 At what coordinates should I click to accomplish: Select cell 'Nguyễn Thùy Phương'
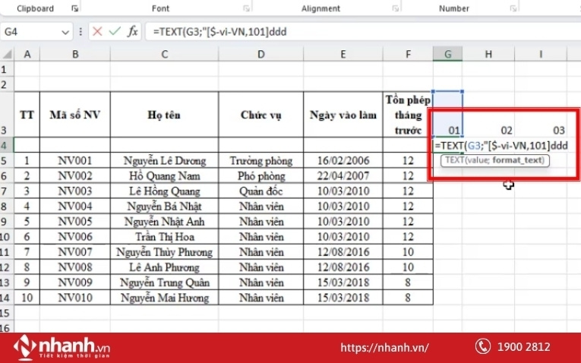[165, 252]
